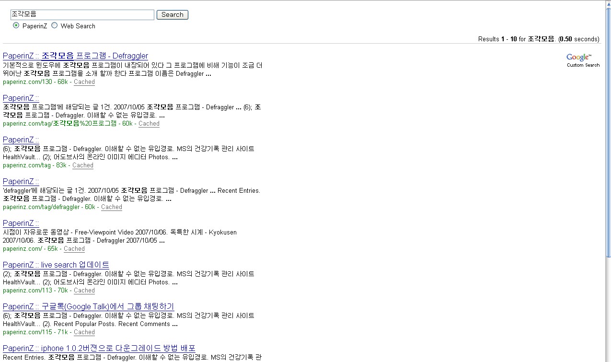
Task: Open the PaperinZ :: title above paperinz.com/ - 65k
Action: coord(21,223)
